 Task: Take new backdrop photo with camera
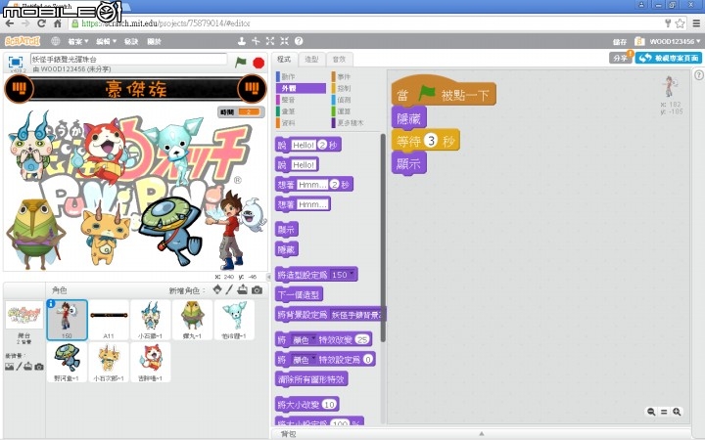coord(39,367)
